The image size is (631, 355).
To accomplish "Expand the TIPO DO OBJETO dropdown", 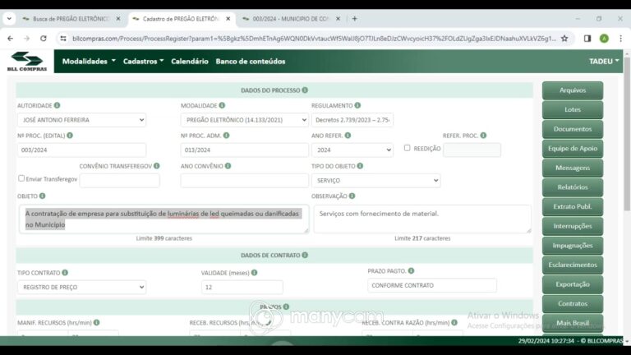I will pyautogui.click(x=375, y=180).
